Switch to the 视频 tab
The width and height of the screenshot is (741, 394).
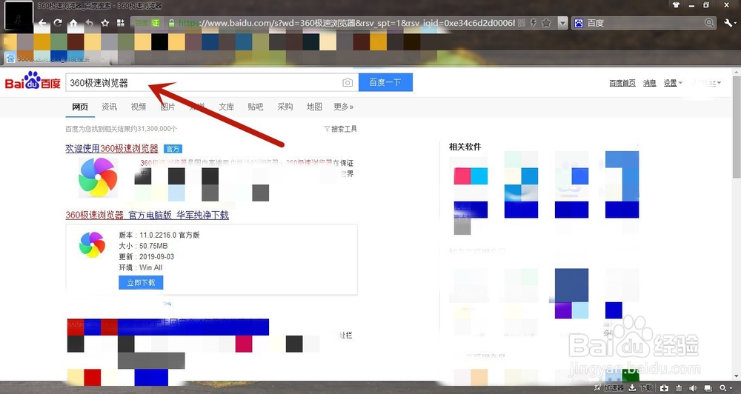tap(139, 107)
